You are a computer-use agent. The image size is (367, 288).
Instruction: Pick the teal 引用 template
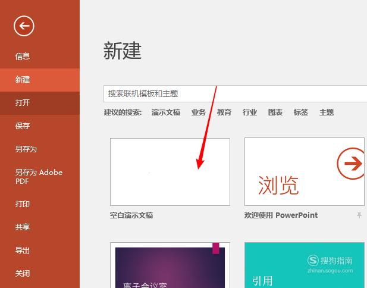point(305,265)
